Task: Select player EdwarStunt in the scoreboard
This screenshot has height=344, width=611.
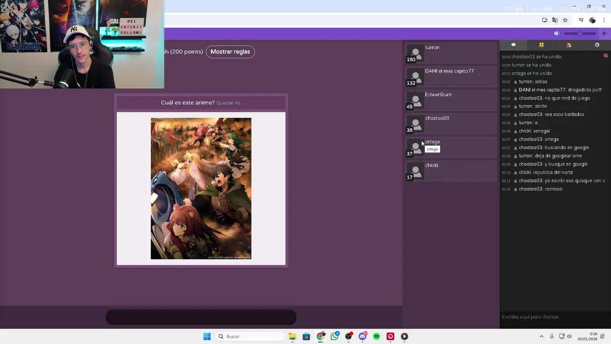Action: pyautogui.click(x=451, y=100)
